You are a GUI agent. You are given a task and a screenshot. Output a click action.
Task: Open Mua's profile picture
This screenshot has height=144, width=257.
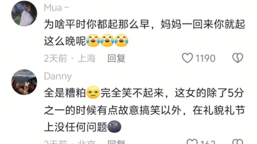coord(24,14)
